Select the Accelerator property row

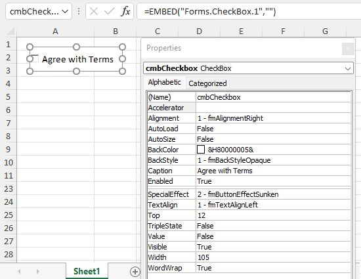[x=249, y=108]
